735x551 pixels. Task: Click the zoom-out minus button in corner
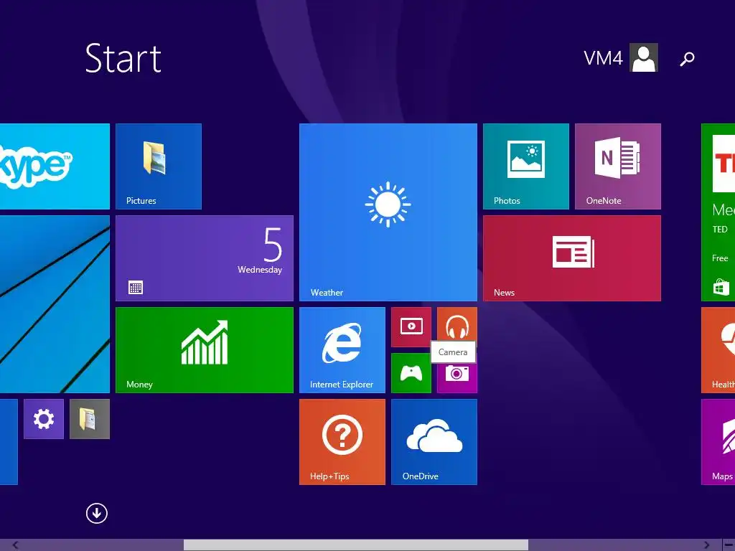729,545
